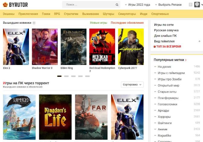Open the Аркады tag
Screen dimensions: 203x142
click(163, 110)
